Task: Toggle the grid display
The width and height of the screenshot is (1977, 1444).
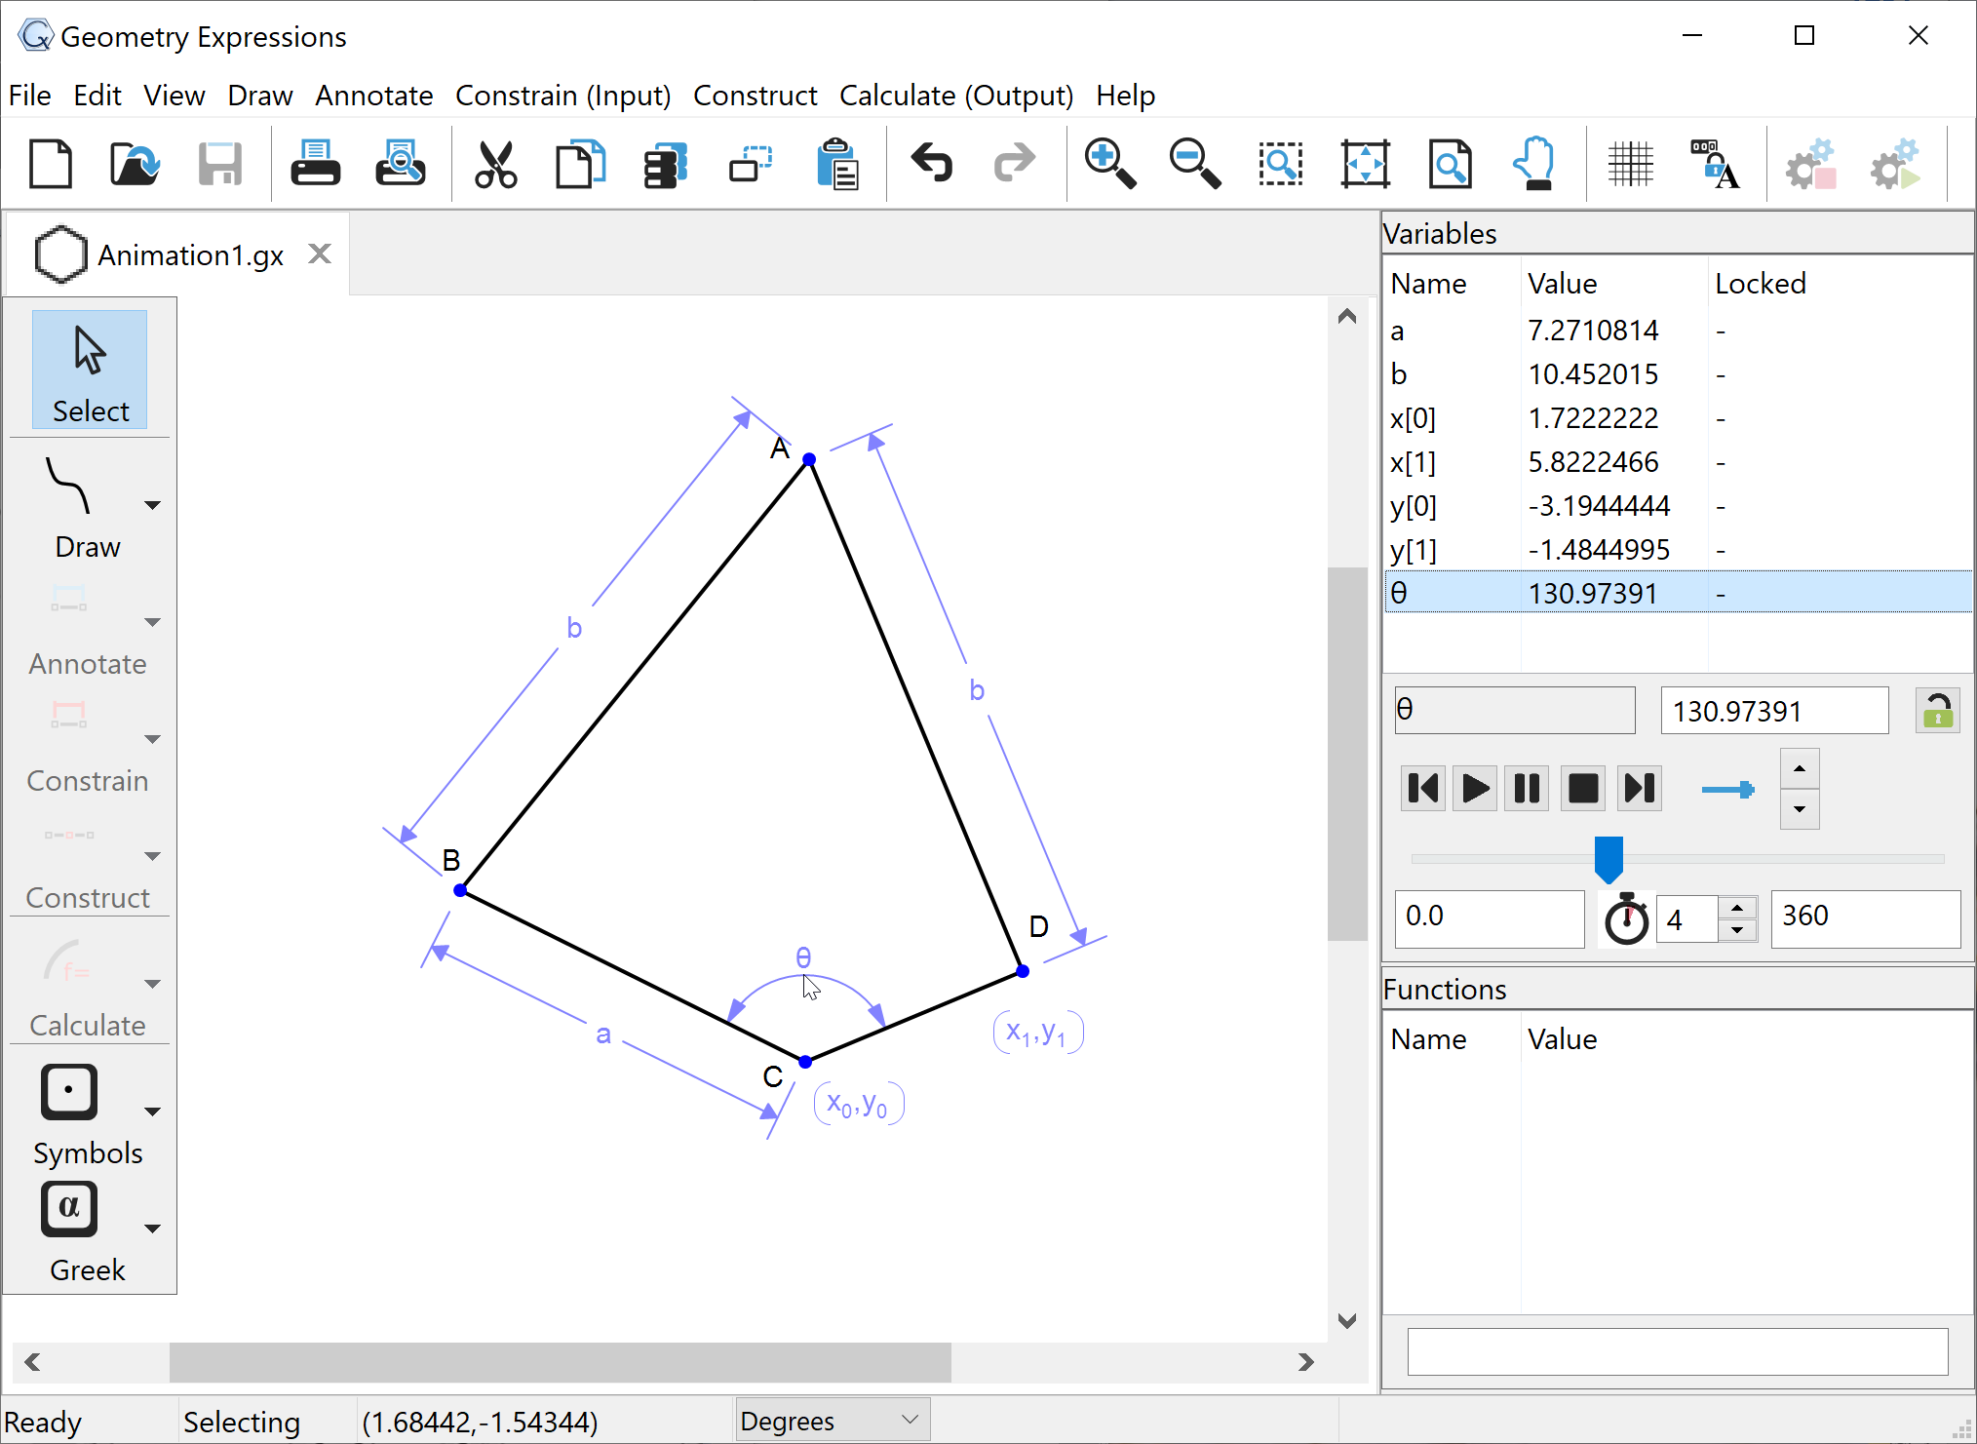Action: click(1632, 163)
